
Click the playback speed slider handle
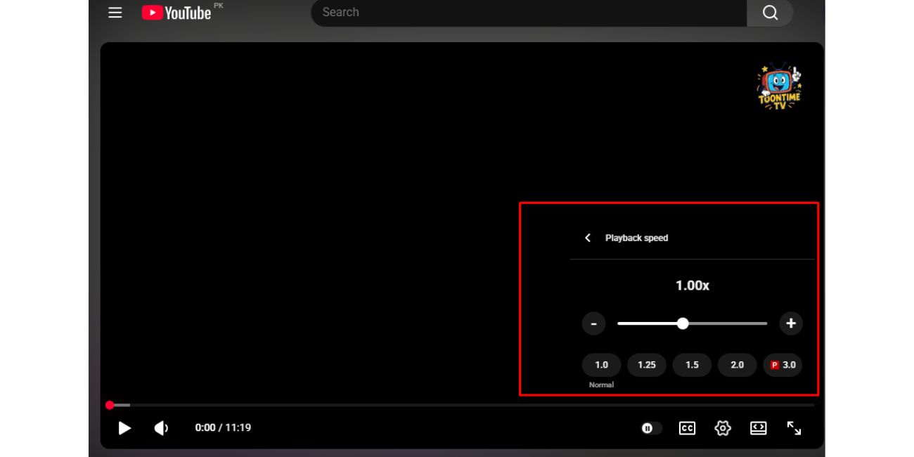683,323
